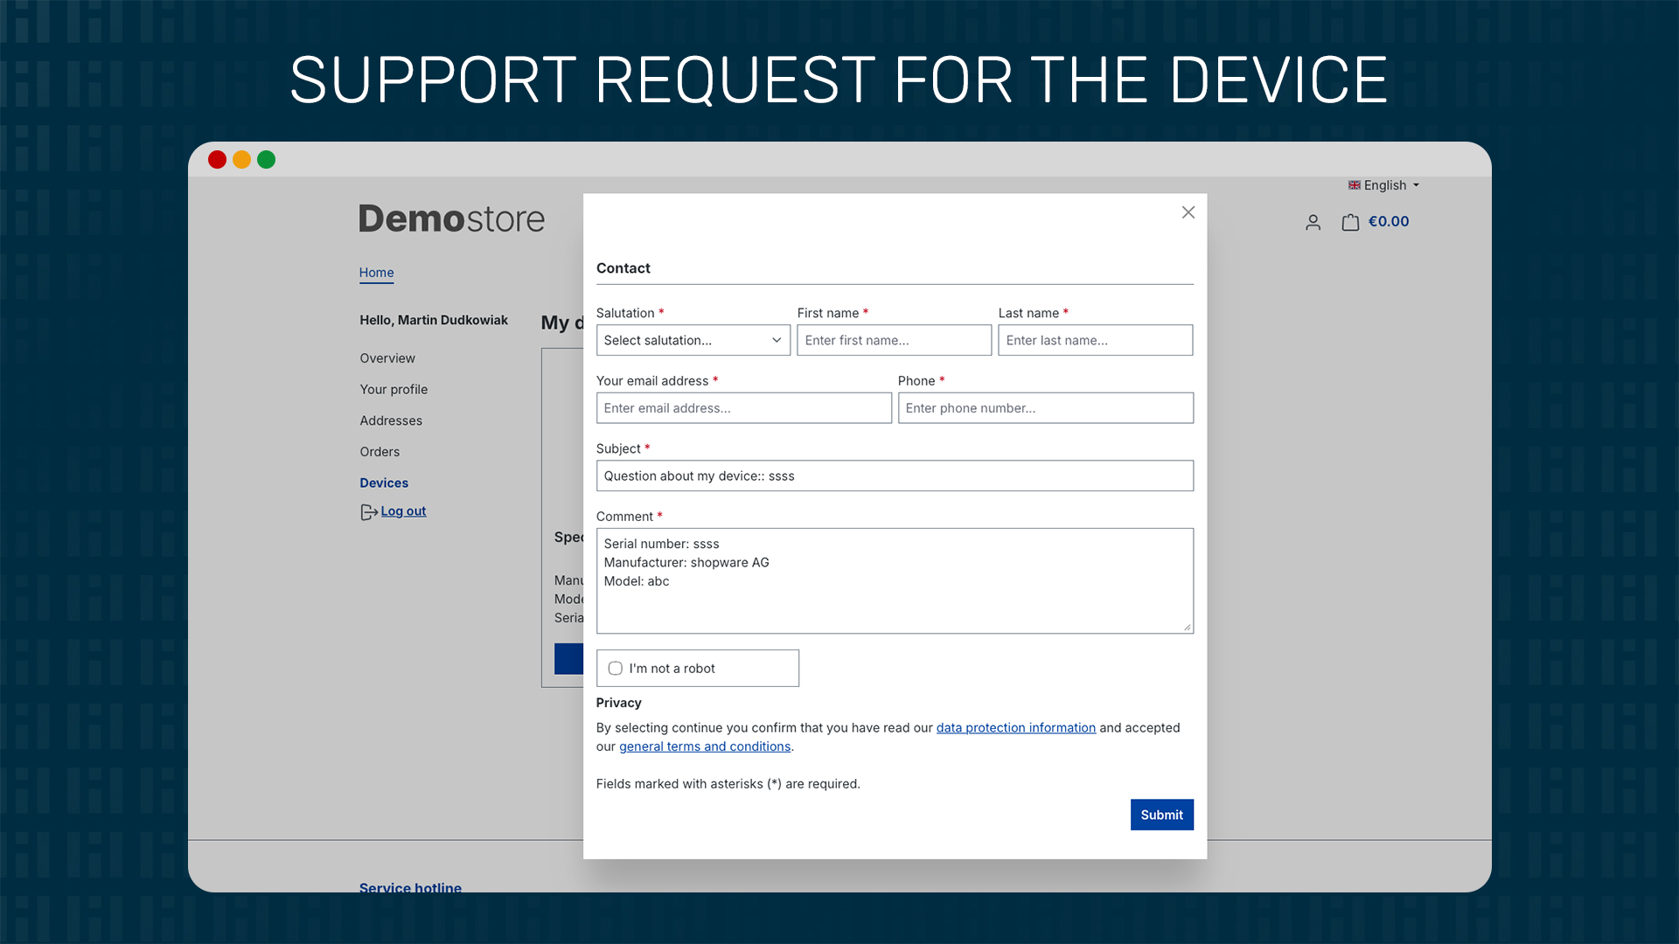1679x944 pixels.
Task: Check the I'm not a robot box
Action: tap(616, 669)
